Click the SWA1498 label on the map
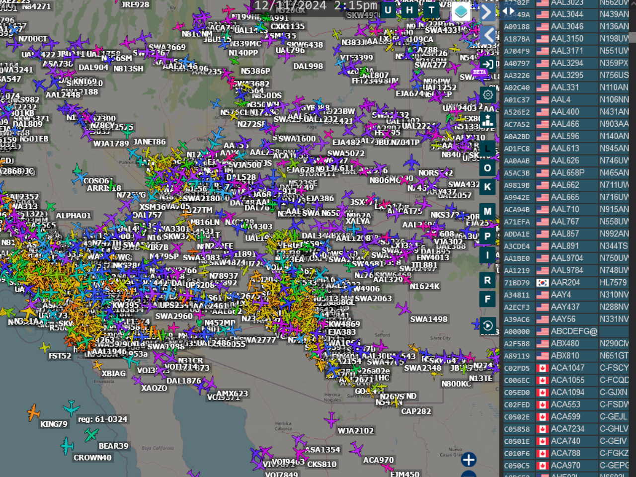The width and height of the screenshot is (636, 477). point(429,319)
